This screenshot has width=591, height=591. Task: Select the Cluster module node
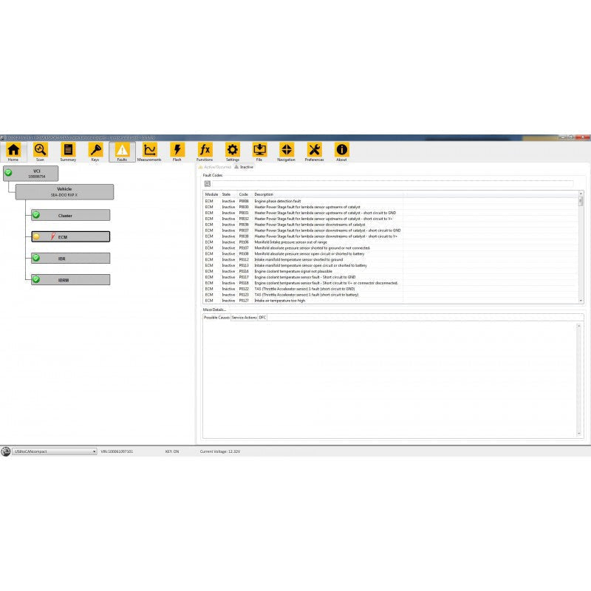pyautogui.click(x=70, y=216)
